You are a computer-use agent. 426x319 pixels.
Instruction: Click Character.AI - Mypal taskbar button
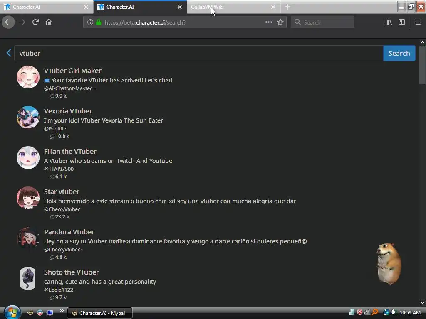coord(100,313)
